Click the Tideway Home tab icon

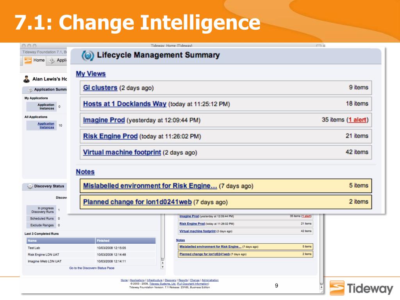click(28, 60)
